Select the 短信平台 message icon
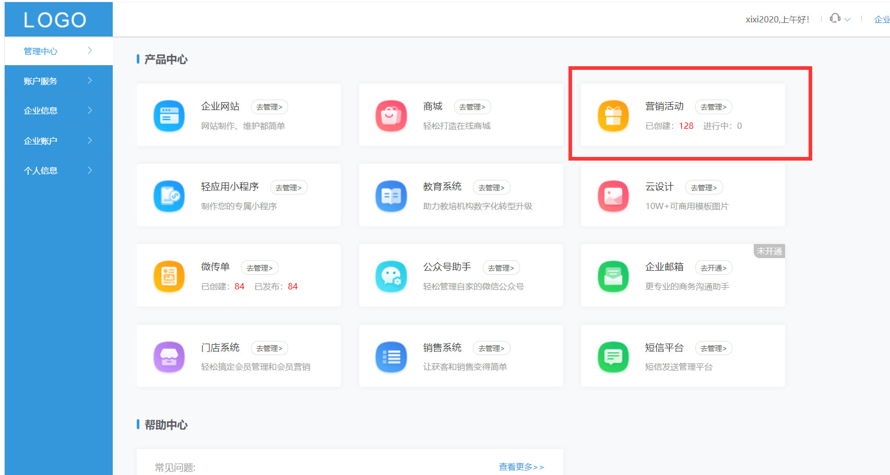 613,357
